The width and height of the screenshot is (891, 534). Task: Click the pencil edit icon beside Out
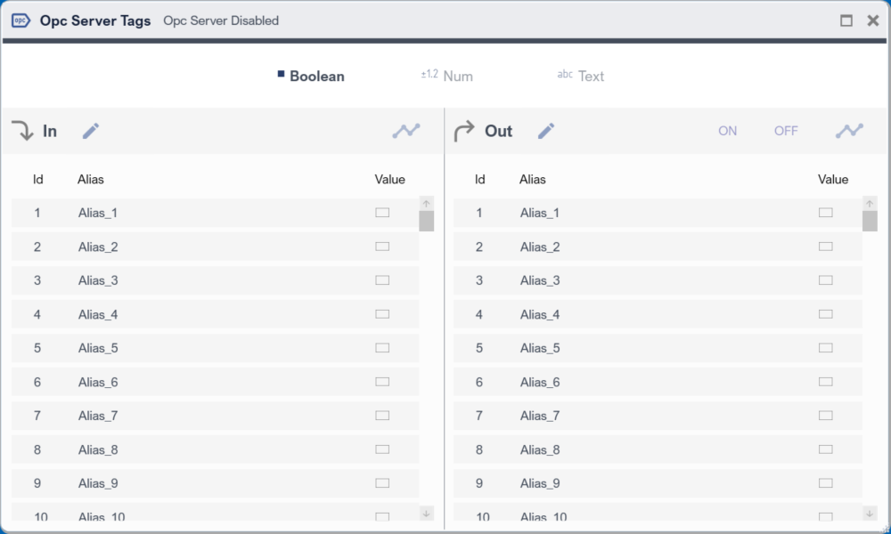tap(546, 132)
